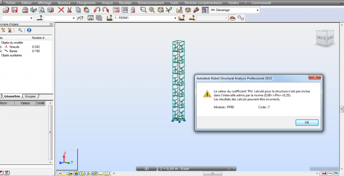Select Objets du modèle in the tree

pyautogui.click(x=12, y=42)
